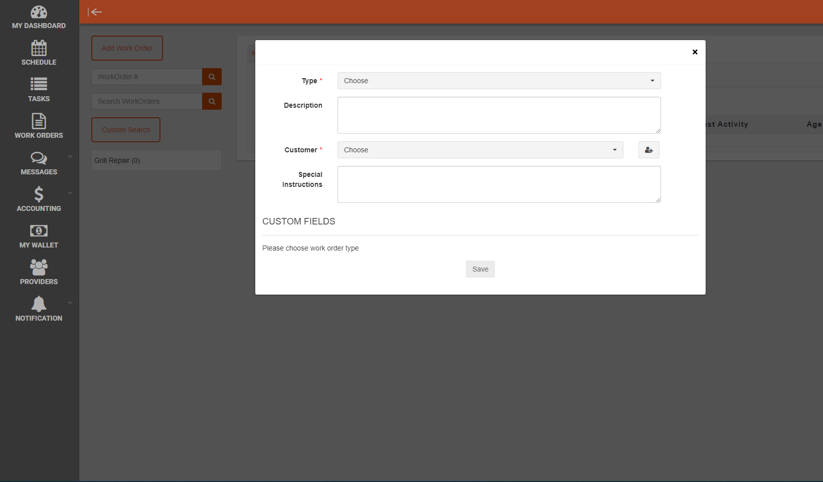Screen dimensions: 823x482
Task: Open My Wallet money icon
Action: (x=39, y=231)
